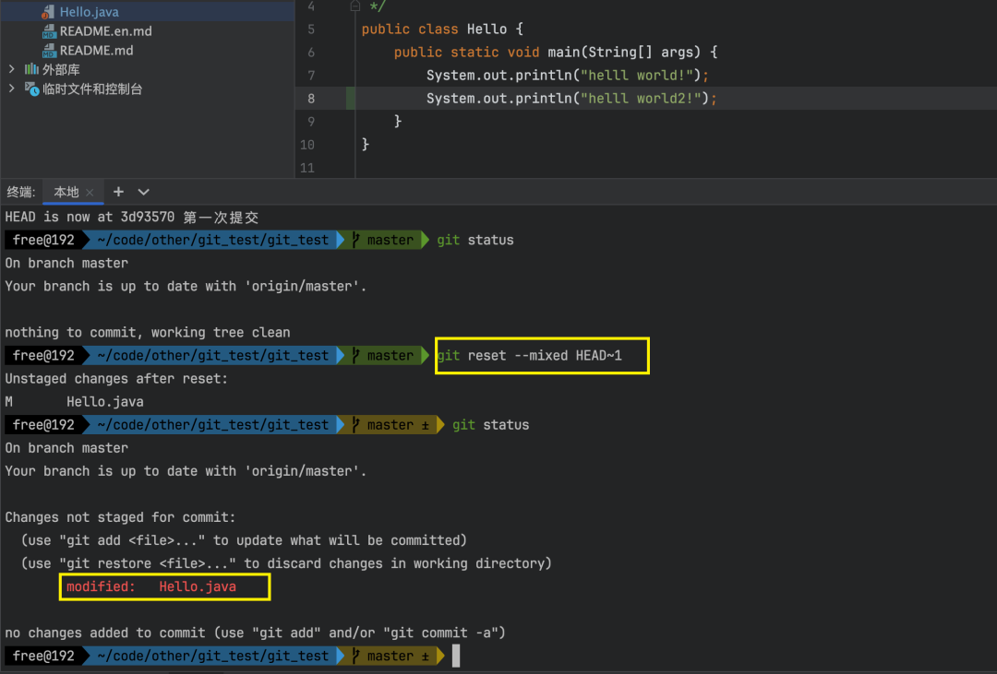The height and width of the screenshot is (674, 997).
Task: Click line number 7 in the gutter
Action: [311, 76]
